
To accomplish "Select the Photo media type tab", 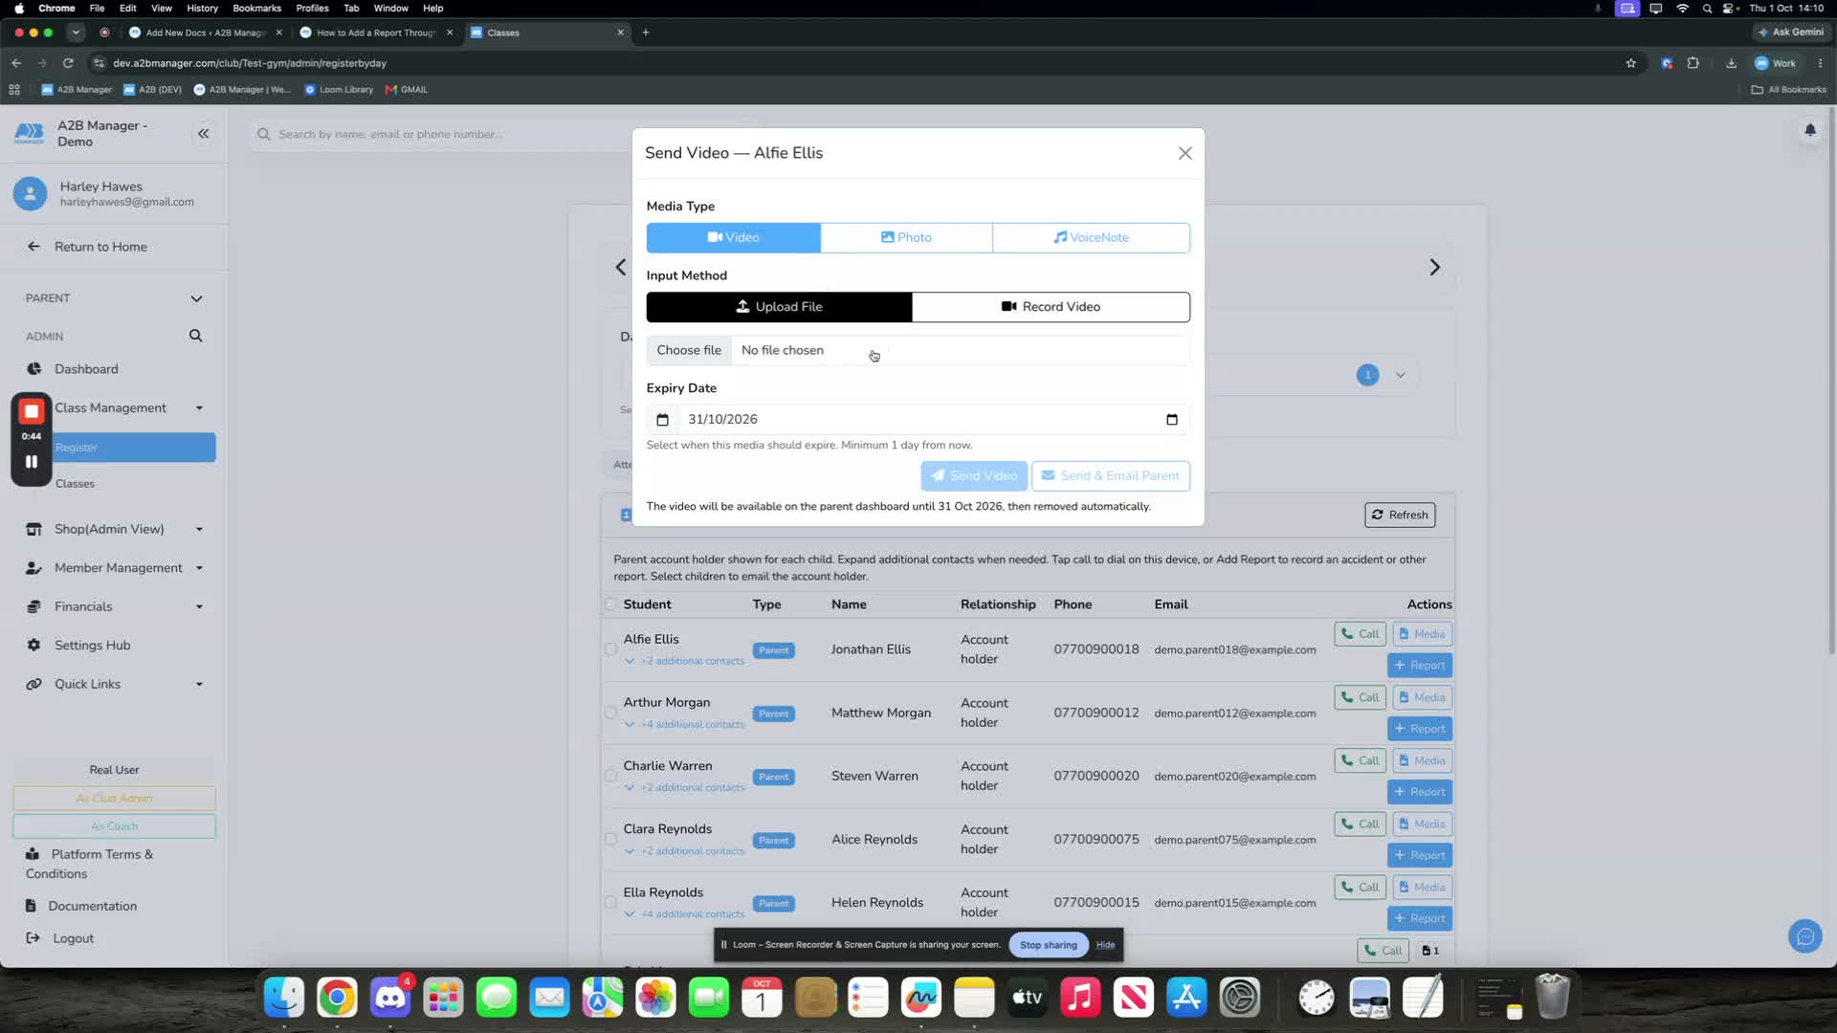I will [906, 237].
